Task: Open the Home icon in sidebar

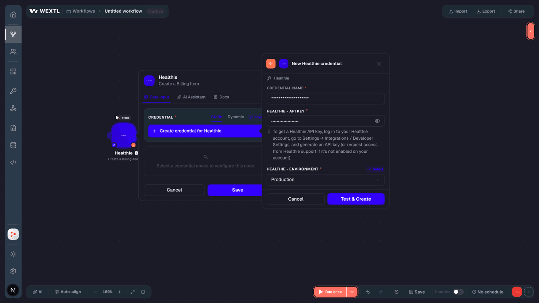Action: (x=13, y=15)
